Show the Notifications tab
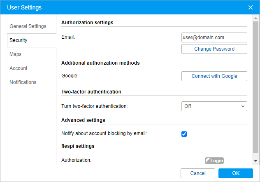Viewport: 260px width, 182px height. click(23, 82)
